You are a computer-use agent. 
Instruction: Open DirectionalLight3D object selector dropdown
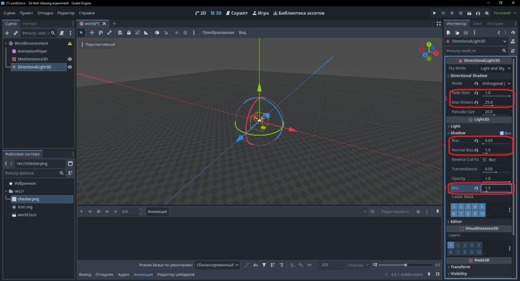(x=477, y=41)
